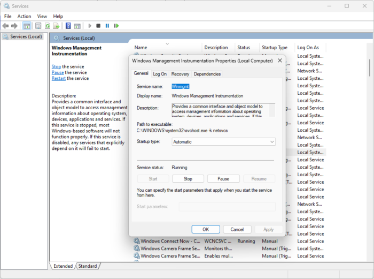The width and height of the screenshot is (374, 279).
Task: Select the Extended view tab
Action: click(x=63, y=266)
